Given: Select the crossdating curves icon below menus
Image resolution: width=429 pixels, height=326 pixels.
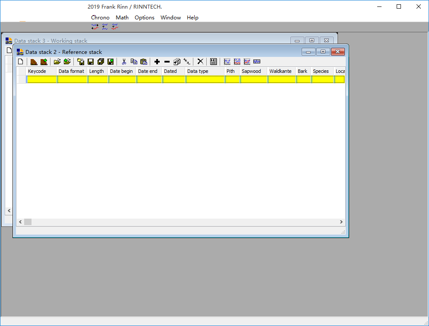Looking at the screenshot, I should click(95, 27).
